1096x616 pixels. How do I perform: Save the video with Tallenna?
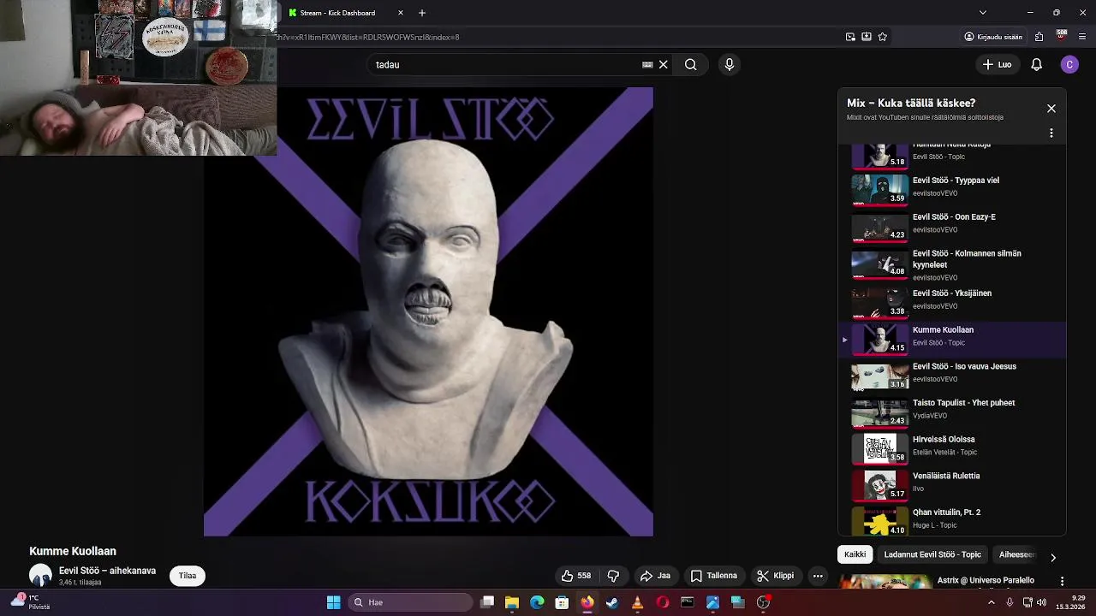pyautogui.click(x=714, y=576)
